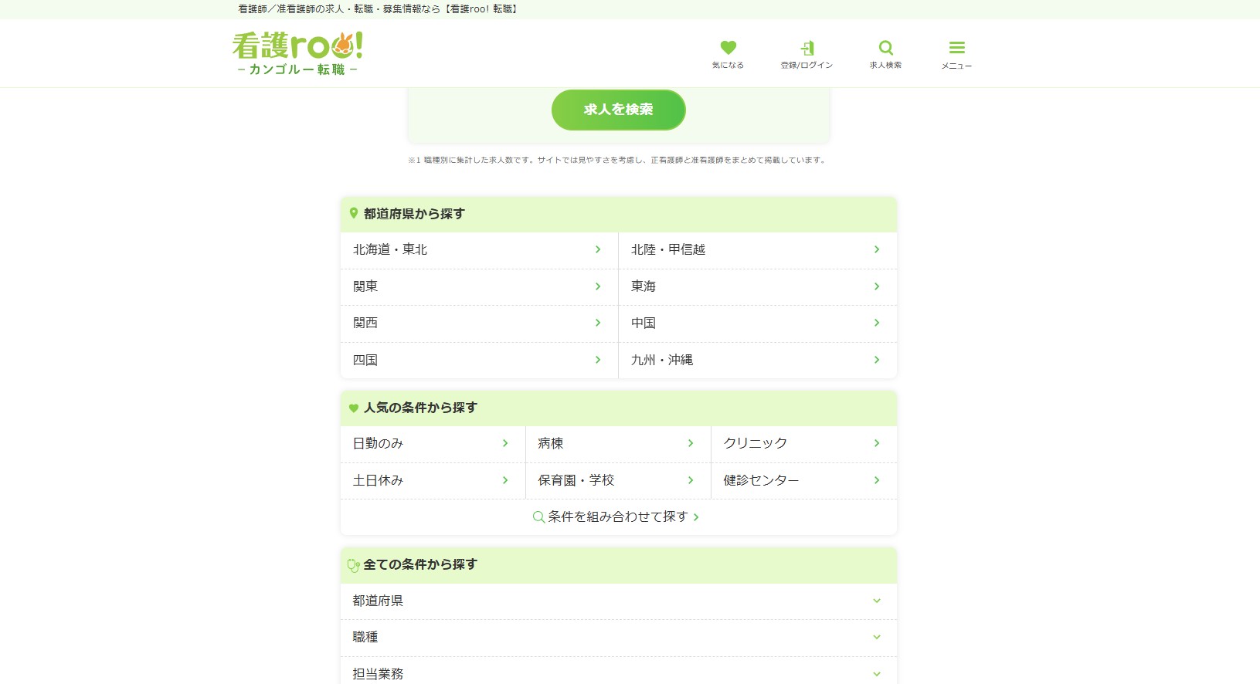The width and height of the screenshot is (1260, 684).
Task: Expand the 職種 dropdown section
Action: tap(618, 637)
